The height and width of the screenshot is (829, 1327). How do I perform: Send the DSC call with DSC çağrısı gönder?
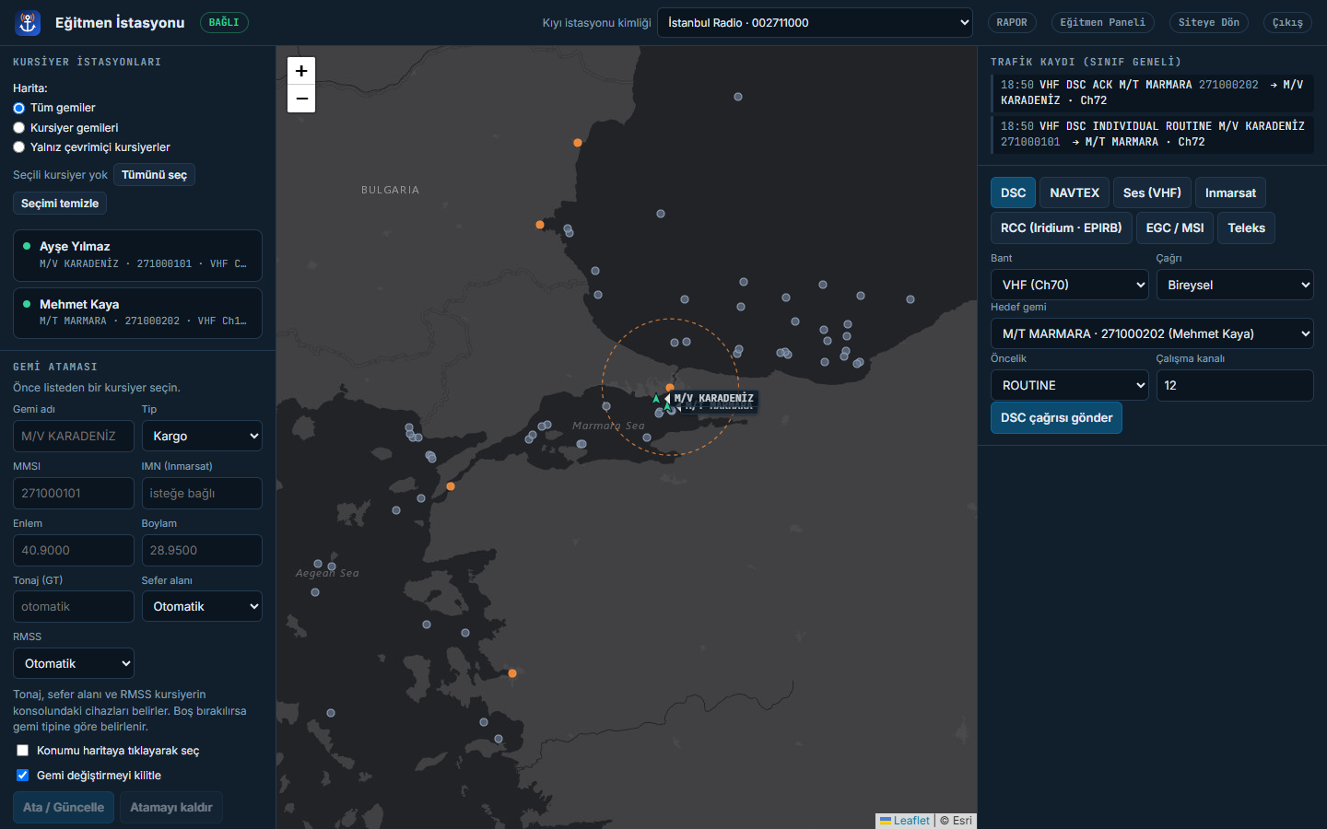1056,417
